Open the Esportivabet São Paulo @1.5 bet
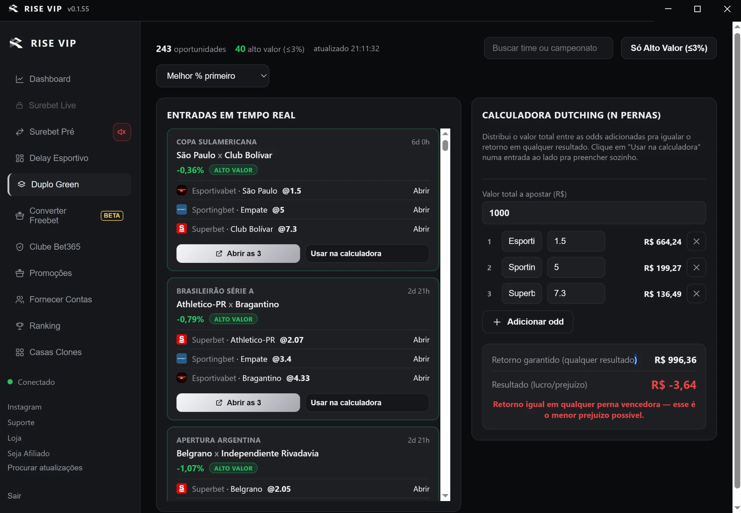The image size is (741, 513). coord(421,191)
